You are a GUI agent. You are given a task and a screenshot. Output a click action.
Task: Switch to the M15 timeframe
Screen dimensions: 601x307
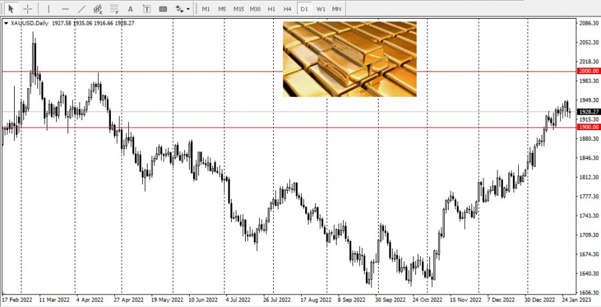click(238, 9)
